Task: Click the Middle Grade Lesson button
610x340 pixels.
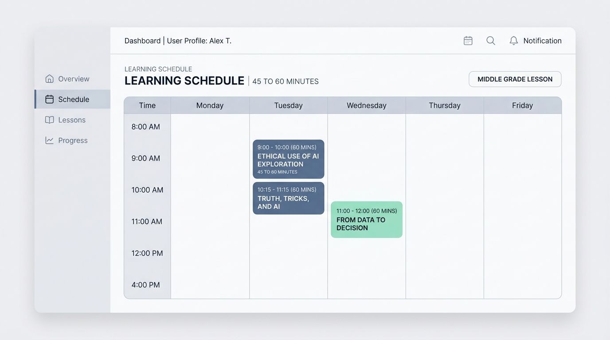Action: pos(515,79)
